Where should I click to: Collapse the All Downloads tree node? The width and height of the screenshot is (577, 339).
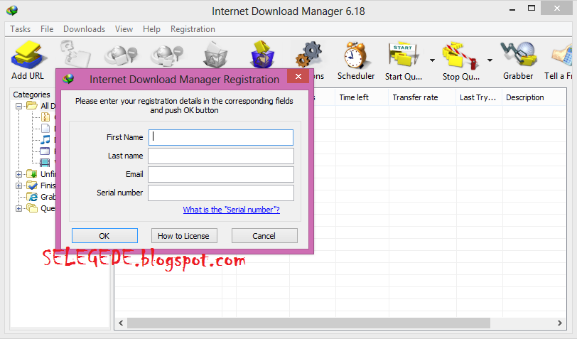[x=18, y=106]
